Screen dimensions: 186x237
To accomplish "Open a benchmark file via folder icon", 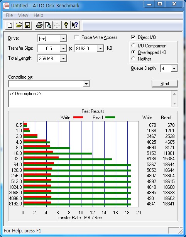I will (19, 25).
